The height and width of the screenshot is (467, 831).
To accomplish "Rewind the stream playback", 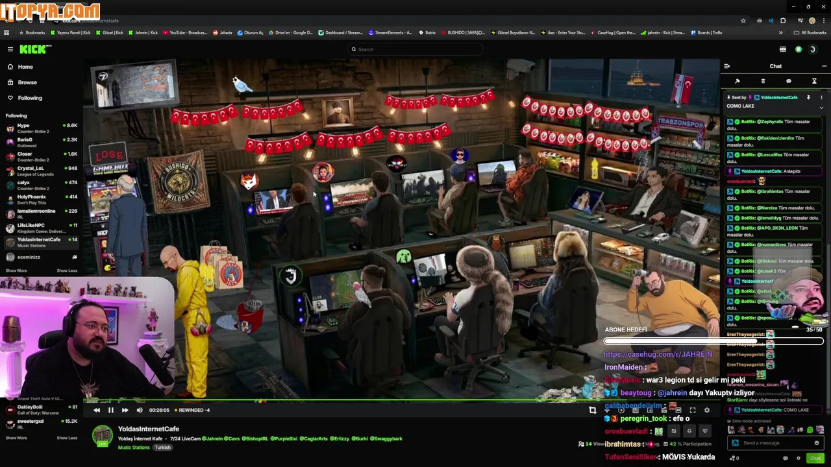I will coord(97,410).
